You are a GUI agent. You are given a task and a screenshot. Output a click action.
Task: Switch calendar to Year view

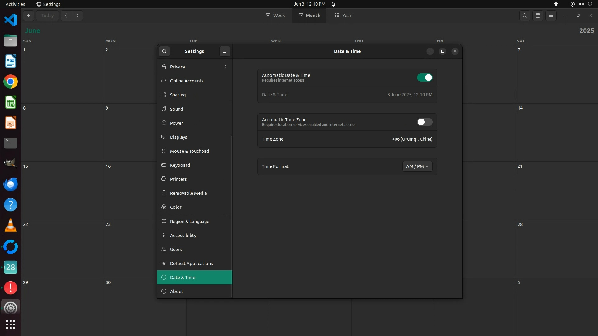[343, 16]
